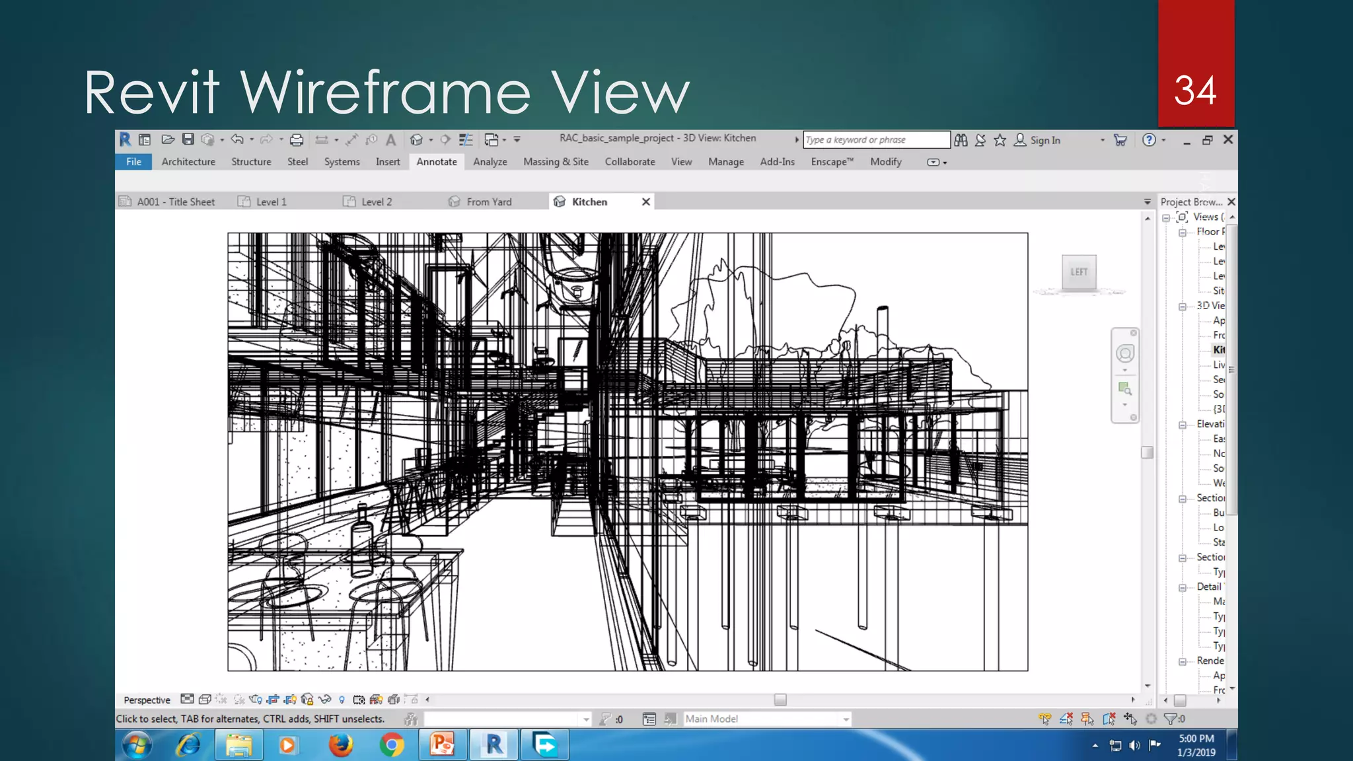Toggle Drag Elements on Selection
The height and width of the screenshot is (761, 1353).
pos(1130,719)
